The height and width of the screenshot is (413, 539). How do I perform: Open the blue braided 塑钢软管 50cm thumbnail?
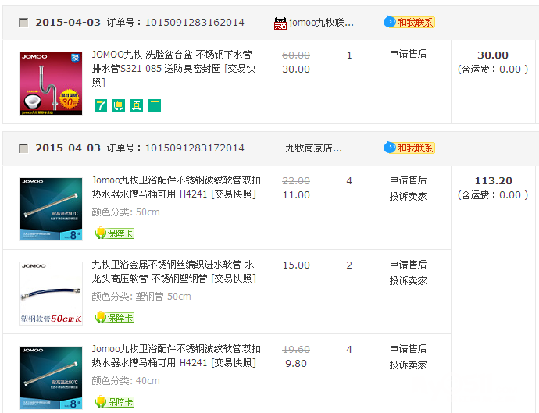click(51, 293)
